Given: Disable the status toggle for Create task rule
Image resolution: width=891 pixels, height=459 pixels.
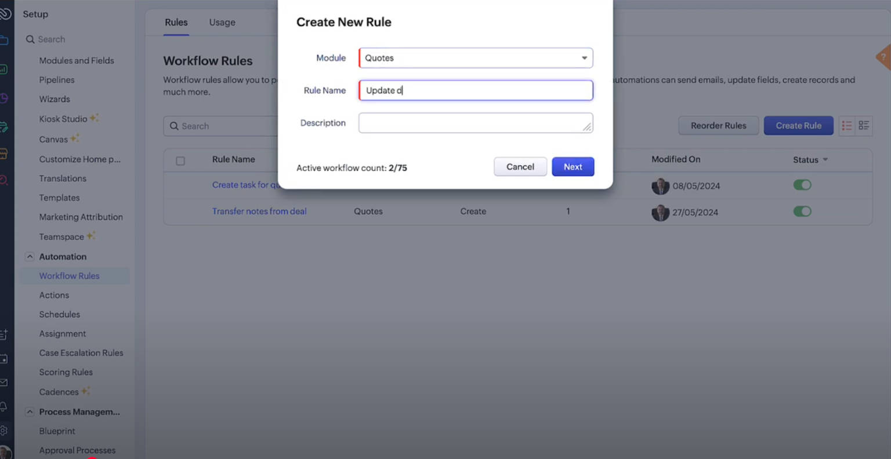Looking at the screenshot, I should (x=802, y=184).
